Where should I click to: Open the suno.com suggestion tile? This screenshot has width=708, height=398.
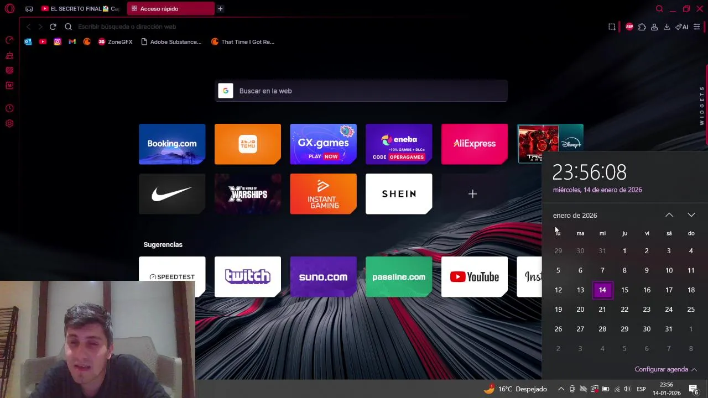(x=323, y=276)
